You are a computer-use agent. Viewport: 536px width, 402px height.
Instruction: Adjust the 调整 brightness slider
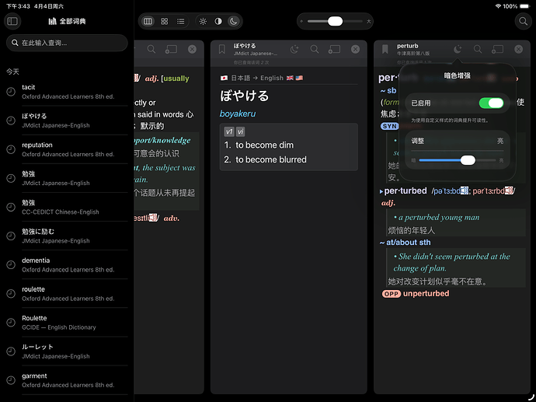point(467,159)
